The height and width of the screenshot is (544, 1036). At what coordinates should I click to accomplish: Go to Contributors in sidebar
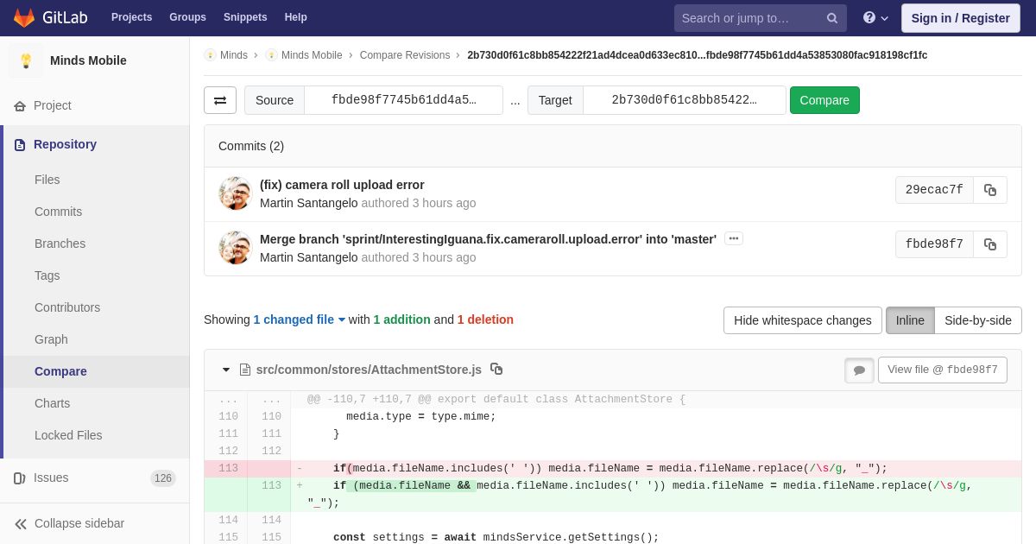tap(67, 307)
